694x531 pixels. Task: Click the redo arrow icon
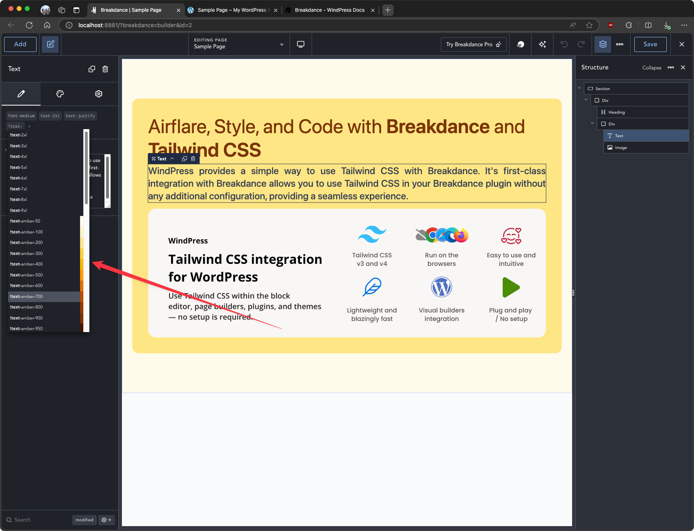581,44
